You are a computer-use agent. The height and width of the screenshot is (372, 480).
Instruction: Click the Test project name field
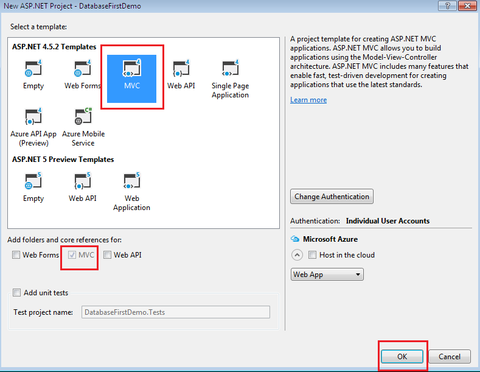click(176, 312)
